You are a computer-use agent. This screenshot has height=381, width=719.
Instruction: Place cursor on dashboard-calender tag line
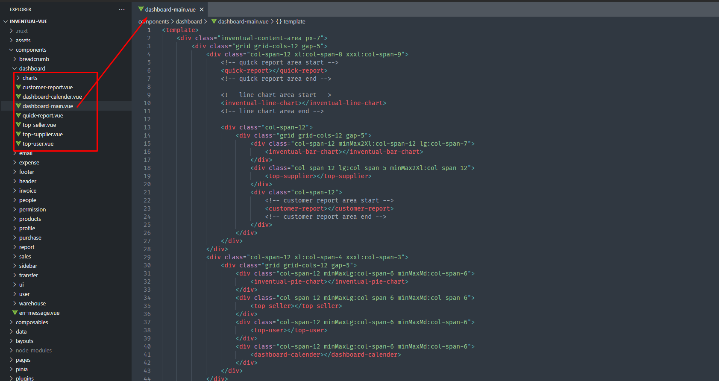pos(326,355)
